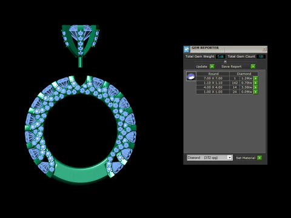Click the '1.29tw' weight cell
The image size is (291, 218).
tap(247, 78)
